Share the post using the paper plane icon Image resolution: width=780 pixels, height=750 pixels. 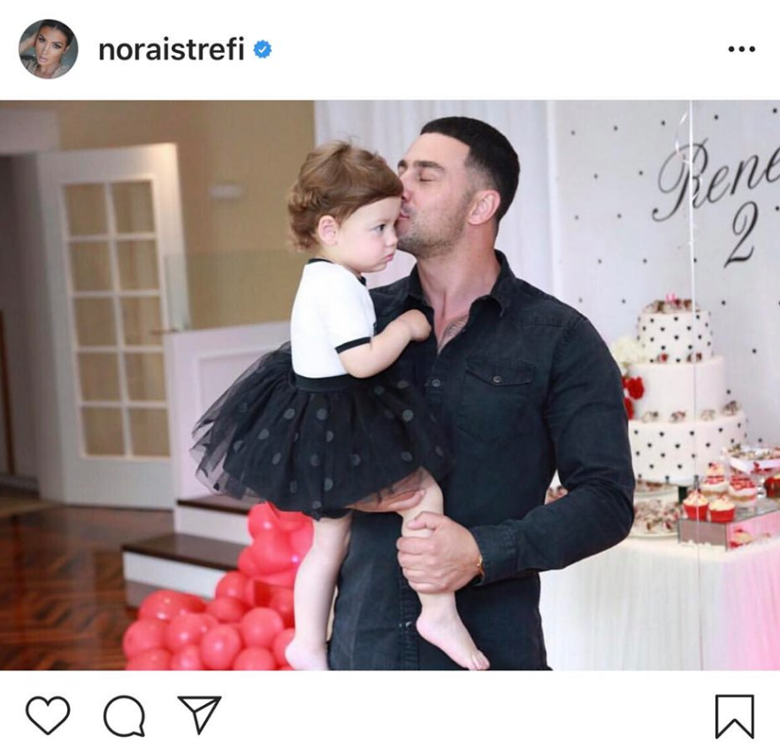200,715
